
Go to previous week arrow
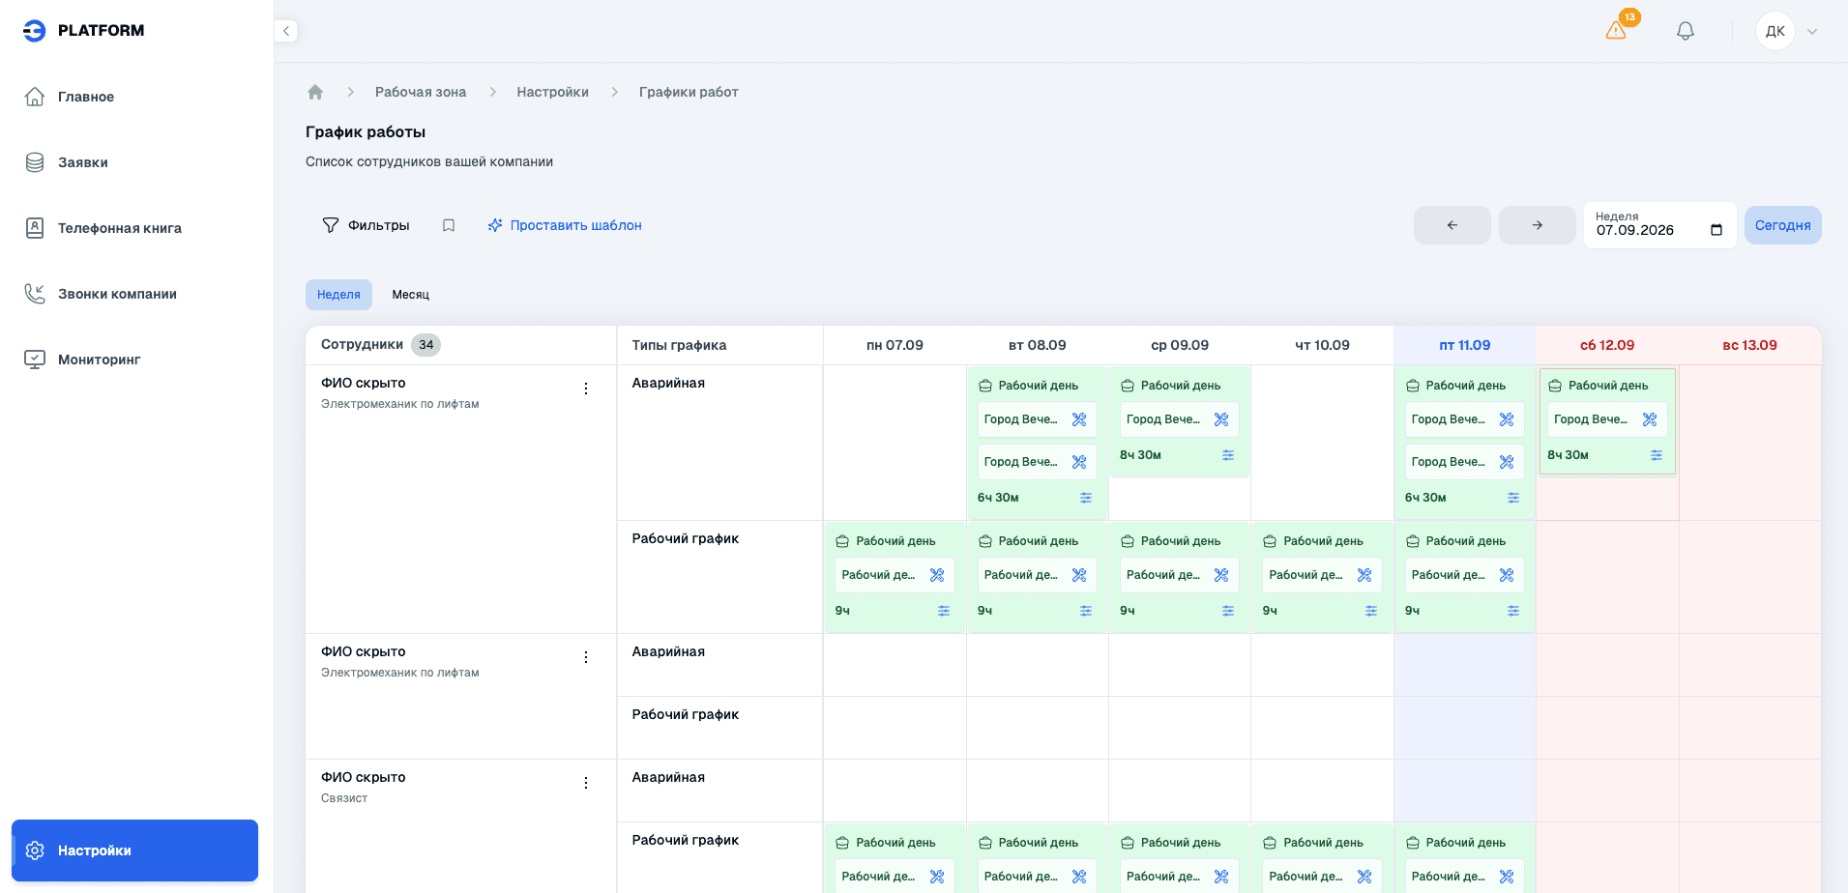[1452, 225]
